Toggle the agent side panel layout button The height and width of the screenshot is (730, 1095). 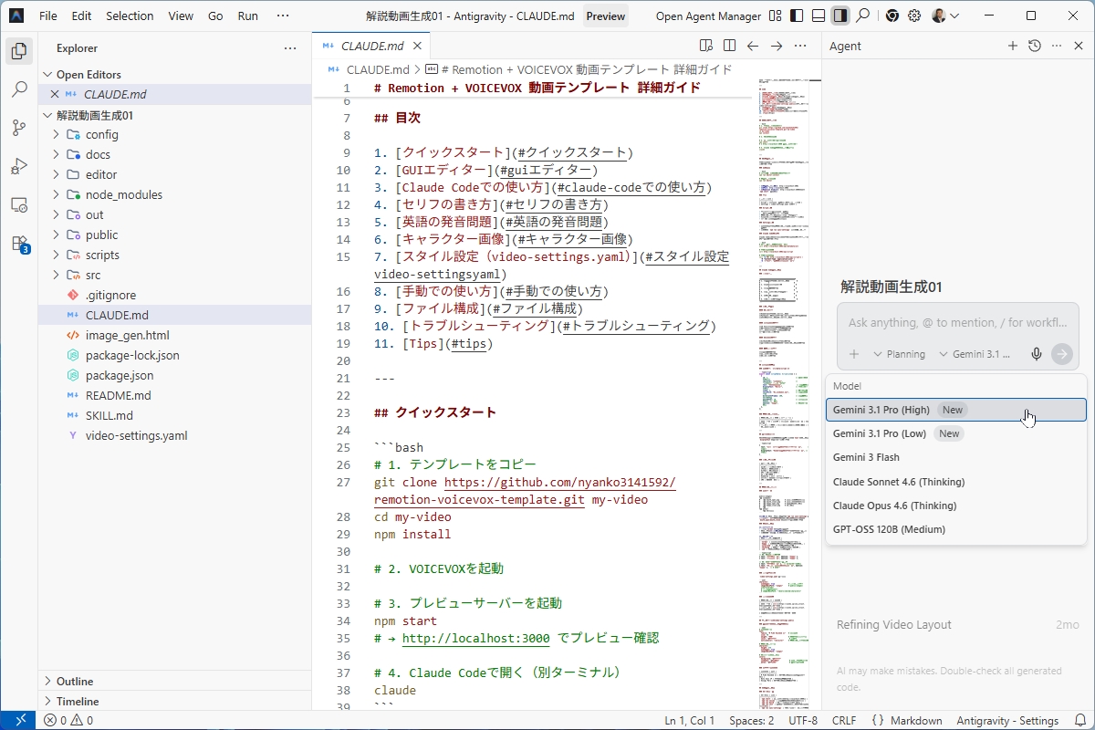[840, 16]
